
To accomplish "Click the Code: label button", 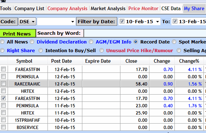I will (9, 21).
